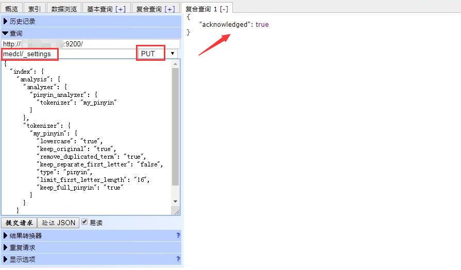Open help for 显示选项
The height and width of the screenshot is (270, 461).
coord(178,259)
